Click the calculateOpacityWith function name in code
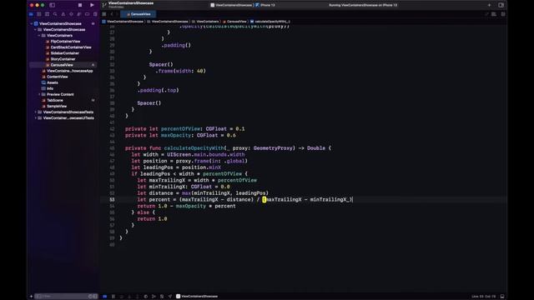 coord(194,148)
